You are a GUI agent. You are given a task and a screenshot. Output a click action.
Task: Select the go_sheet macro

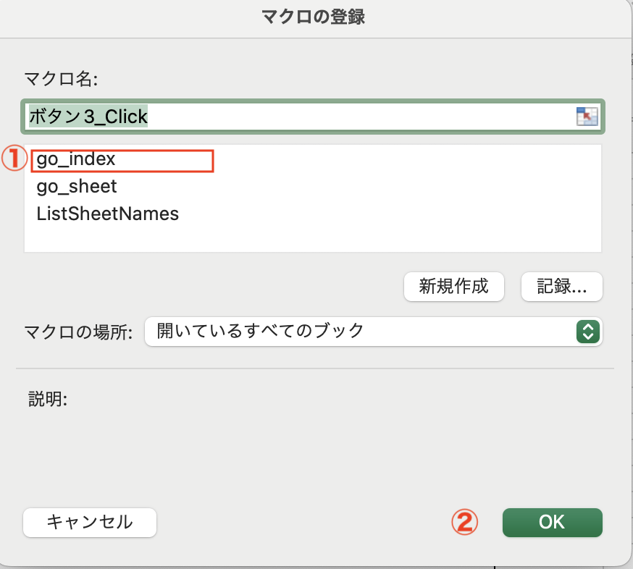point(77,187)
